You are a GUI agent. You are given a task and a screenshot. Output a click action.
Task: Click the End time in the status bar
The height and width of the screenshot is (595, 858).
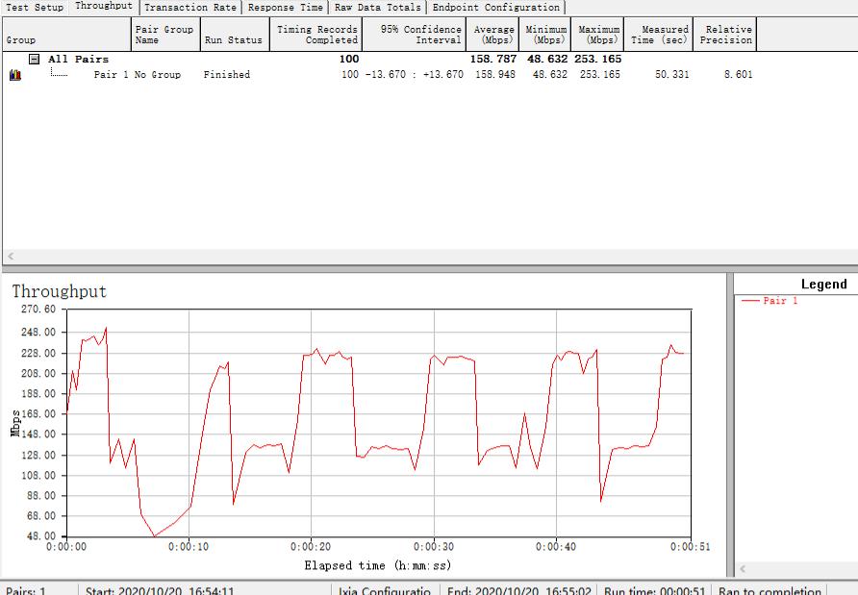[x=518, y=590]
